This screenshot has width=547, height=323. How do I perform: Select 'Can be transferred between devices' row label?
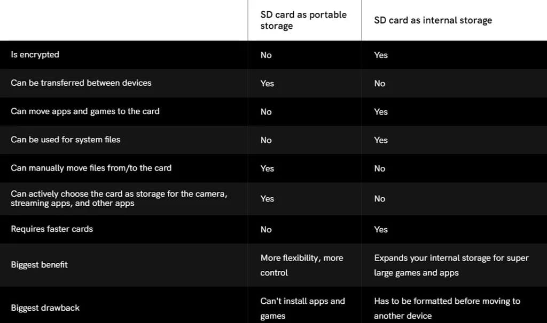81,83
